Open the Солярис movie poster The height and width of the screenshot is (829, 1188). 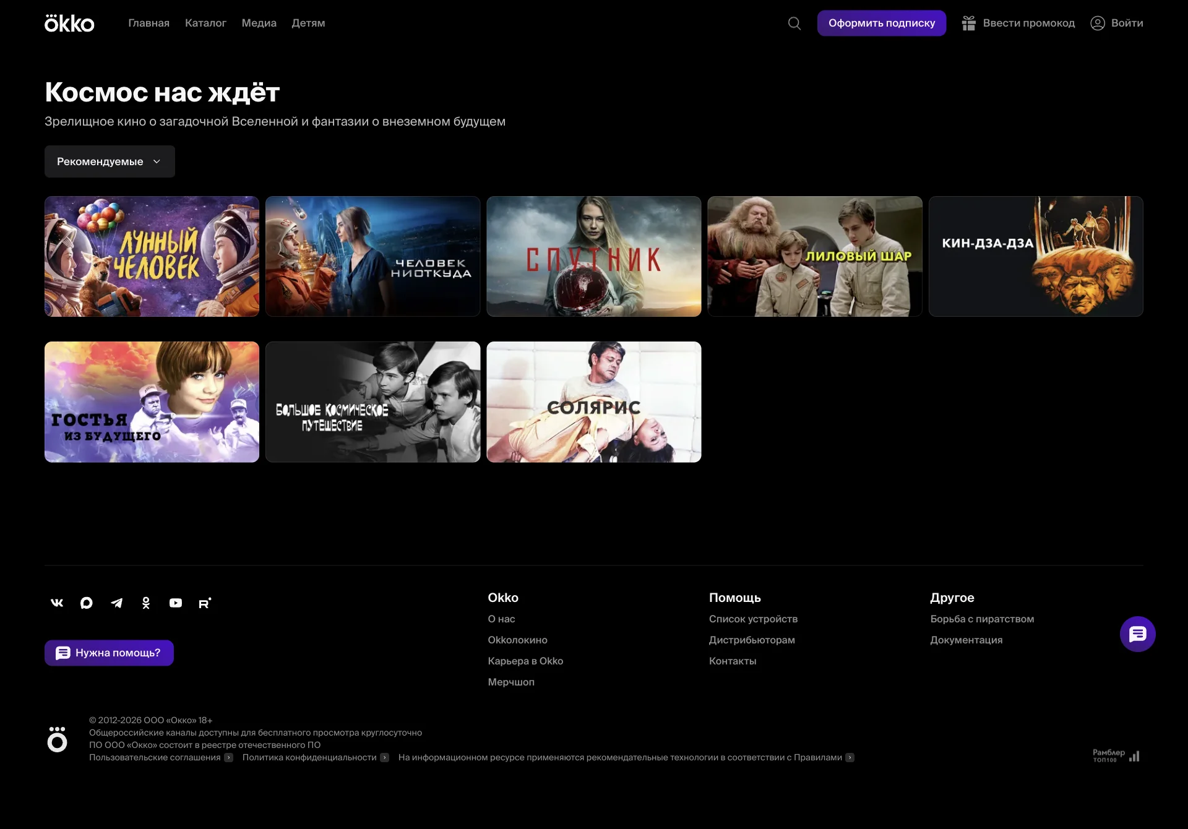click(594, 402)
